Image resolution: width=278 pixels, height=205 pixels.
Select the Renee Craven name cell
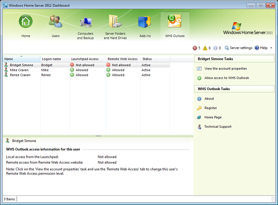(20, 75)
